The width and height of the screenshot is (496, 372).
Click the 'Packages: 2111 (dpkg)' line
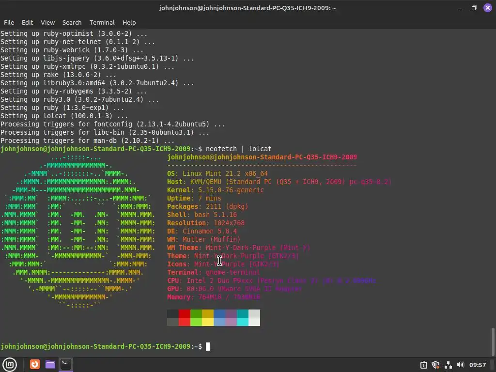207,206
